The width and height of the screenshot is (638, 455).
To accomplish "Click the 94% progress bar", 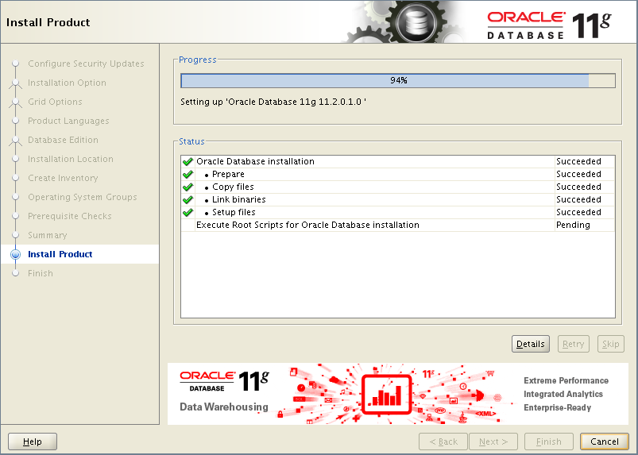I will 398,80.
